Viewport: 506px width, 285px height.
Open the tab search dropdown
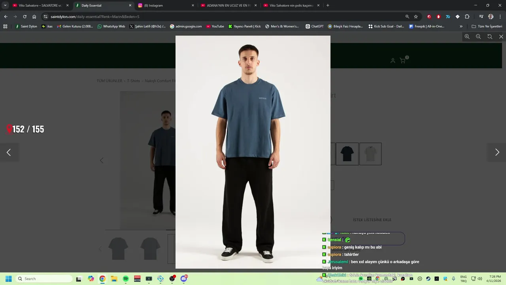(5, 6)
